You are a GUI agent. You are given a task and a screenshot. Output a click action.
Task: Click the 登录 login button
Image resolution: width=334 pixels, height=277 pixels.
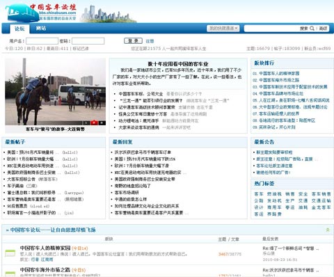(x=133, y=41)
